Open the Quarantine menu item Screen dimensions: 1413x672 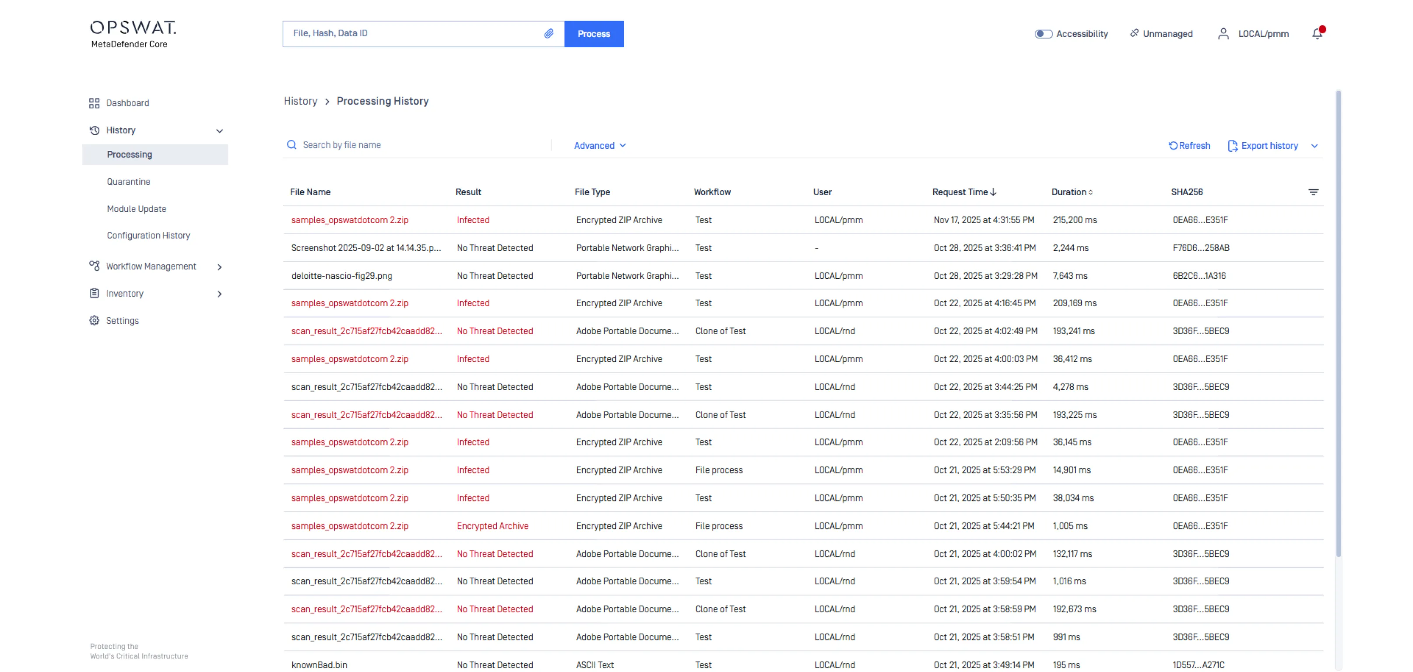[129, 182]
